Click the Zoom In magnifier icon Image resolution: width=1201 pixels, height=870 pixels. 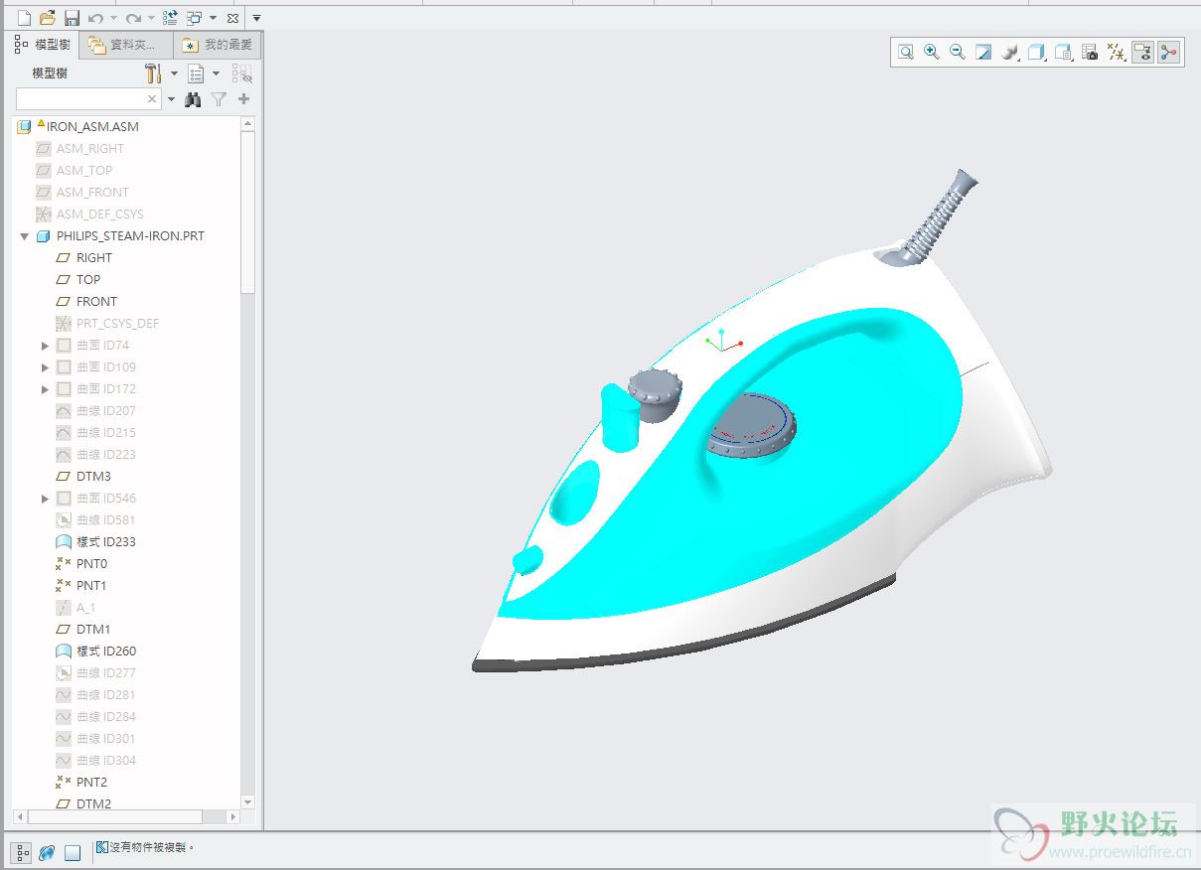point(932,53)
